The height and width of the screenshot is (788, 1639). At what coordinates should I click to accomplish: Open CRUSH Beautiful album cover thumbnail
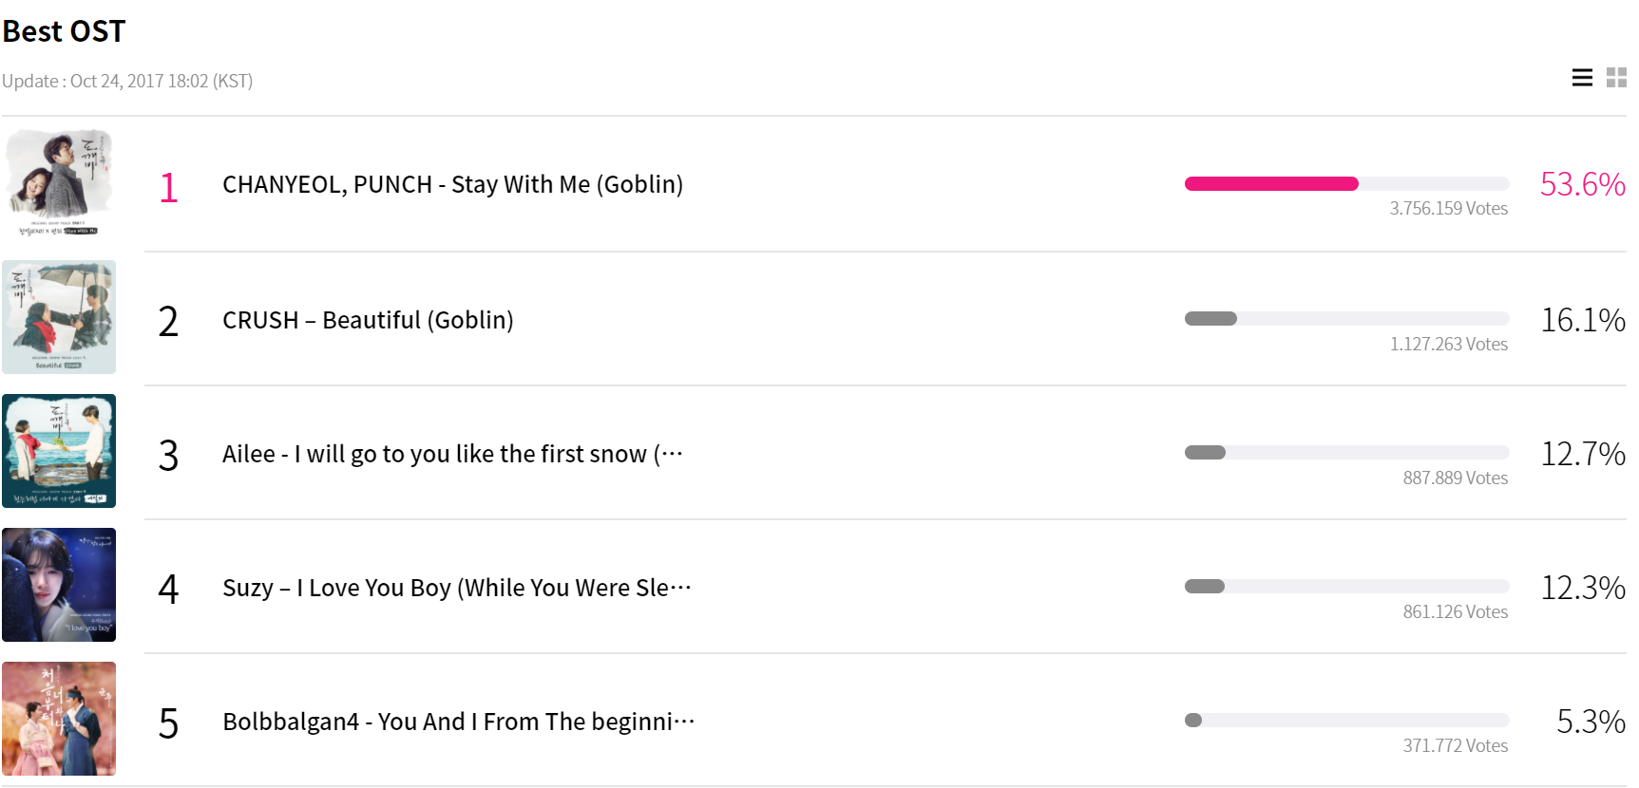pos(59,317)
